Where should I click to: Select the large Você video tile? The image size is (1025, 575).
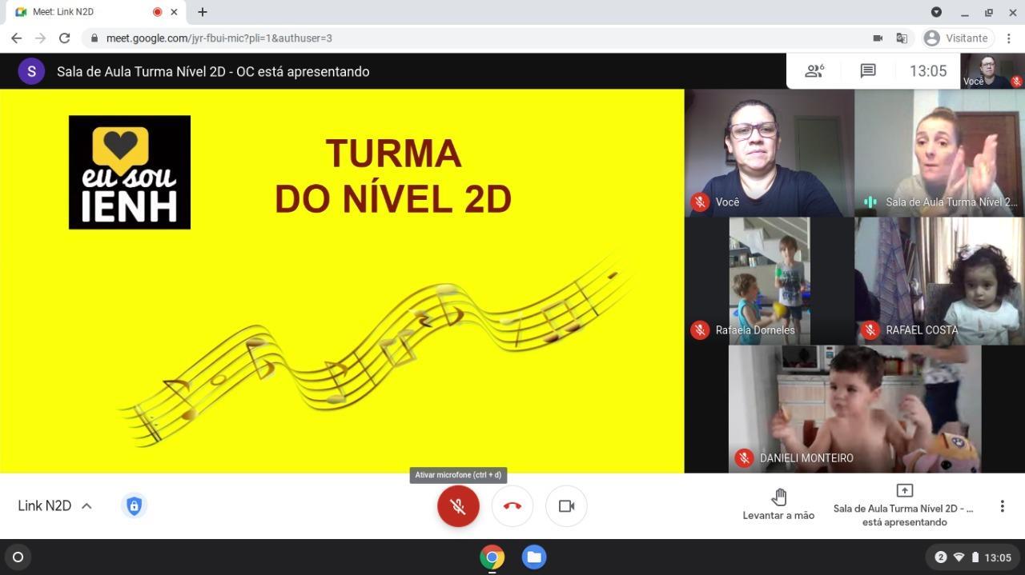click(x=770, y=153)
